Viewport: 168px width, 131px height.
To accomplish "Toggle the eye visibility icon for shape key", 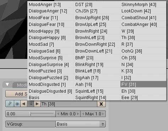I will point(17,104).
